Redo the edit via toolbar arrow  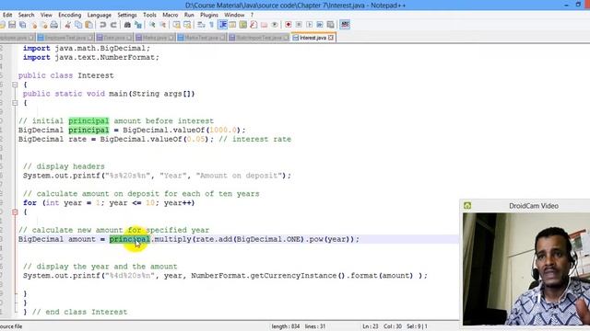(113, 25)
